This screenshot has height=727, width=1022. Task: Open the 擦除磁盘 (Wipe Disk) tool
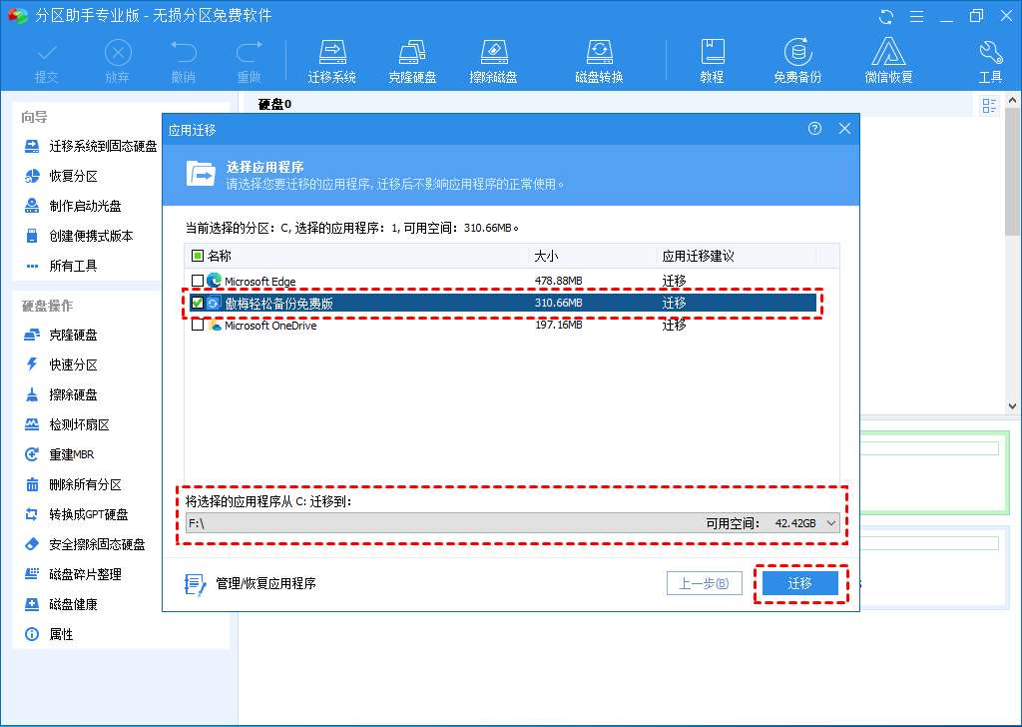(x=493, y=60)
